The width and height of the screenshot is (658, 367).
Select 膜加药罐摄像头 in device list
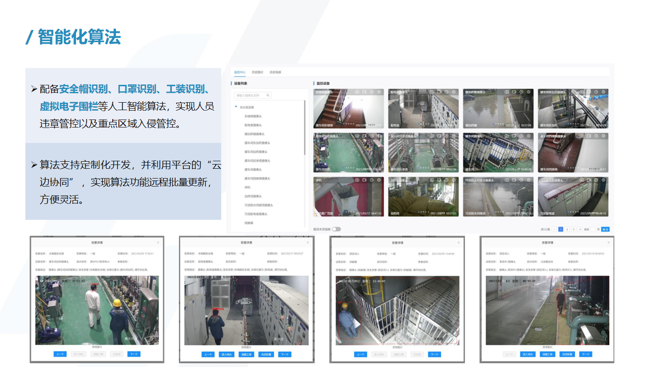tap(255, 134)
